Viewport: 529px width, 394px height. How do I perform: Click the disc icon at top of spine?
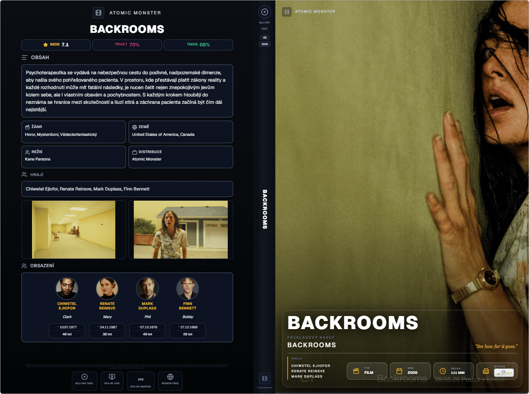265,12
